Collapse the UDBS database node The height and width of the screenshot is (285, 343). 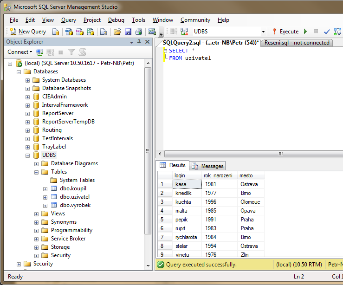tap(27, 155)
